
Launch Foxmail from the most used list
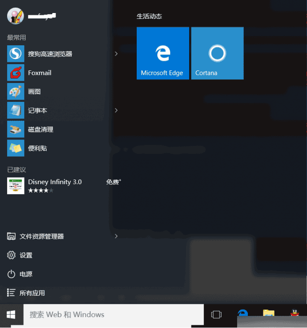point(15,73)
